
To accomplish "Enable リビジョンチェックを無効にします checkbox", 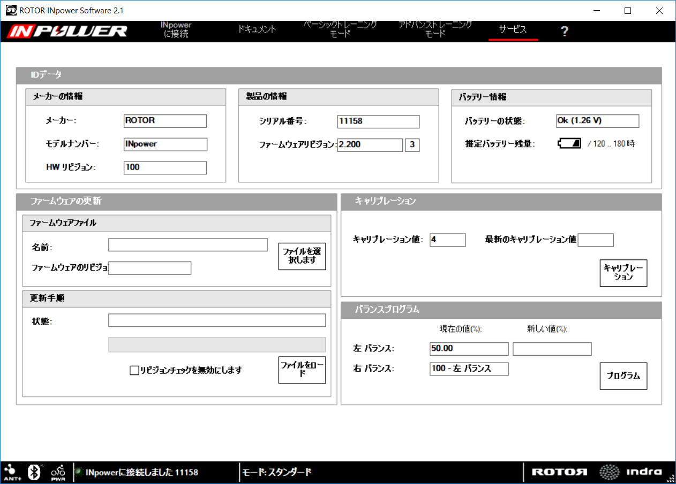I will coord(134,370).
